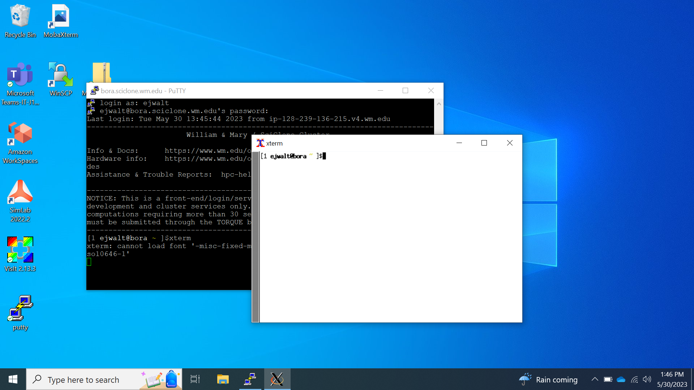Expand the hidden system tray icons chevron

coord(595,379)
